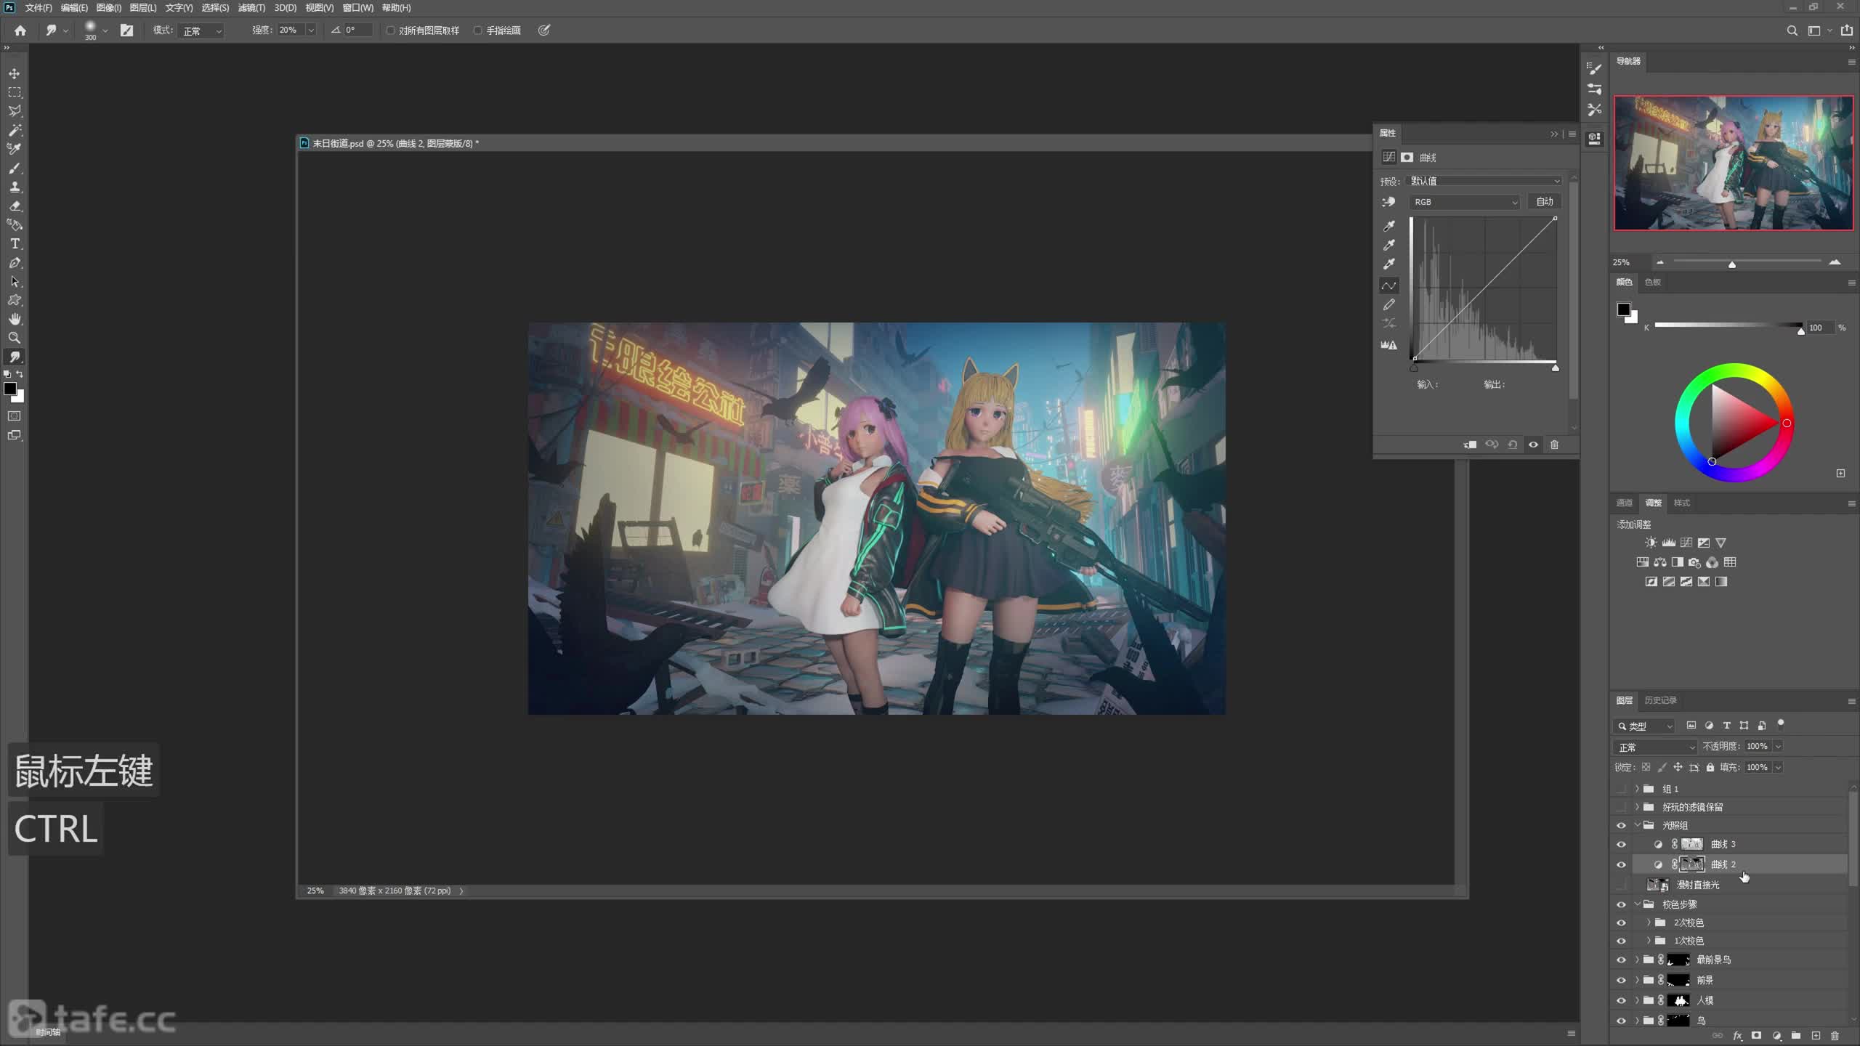Click the Home icon in options bar
The height and width of the screenshot is (1046, 1860).
point(20,31)
